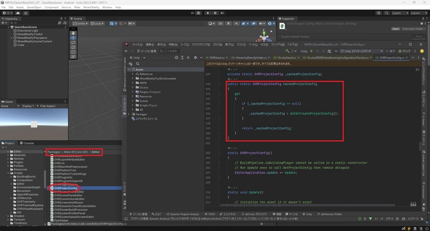Open the GameObject menu

pos(34,7)
